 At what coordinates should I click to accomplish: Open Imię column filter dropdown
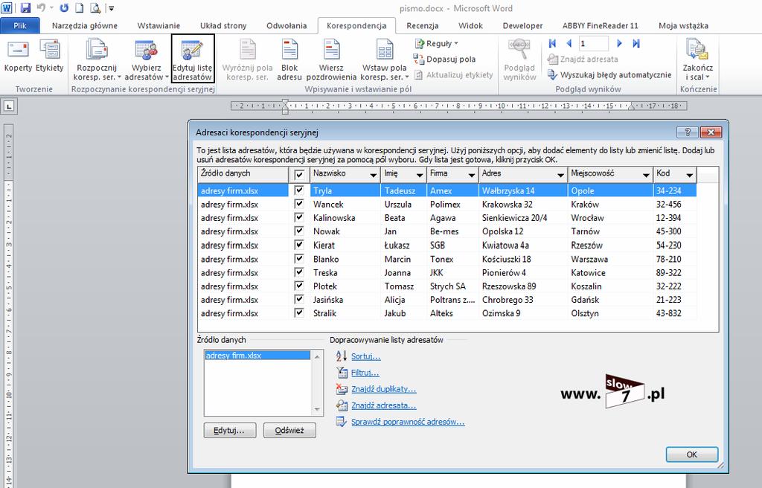coord(420,175)
